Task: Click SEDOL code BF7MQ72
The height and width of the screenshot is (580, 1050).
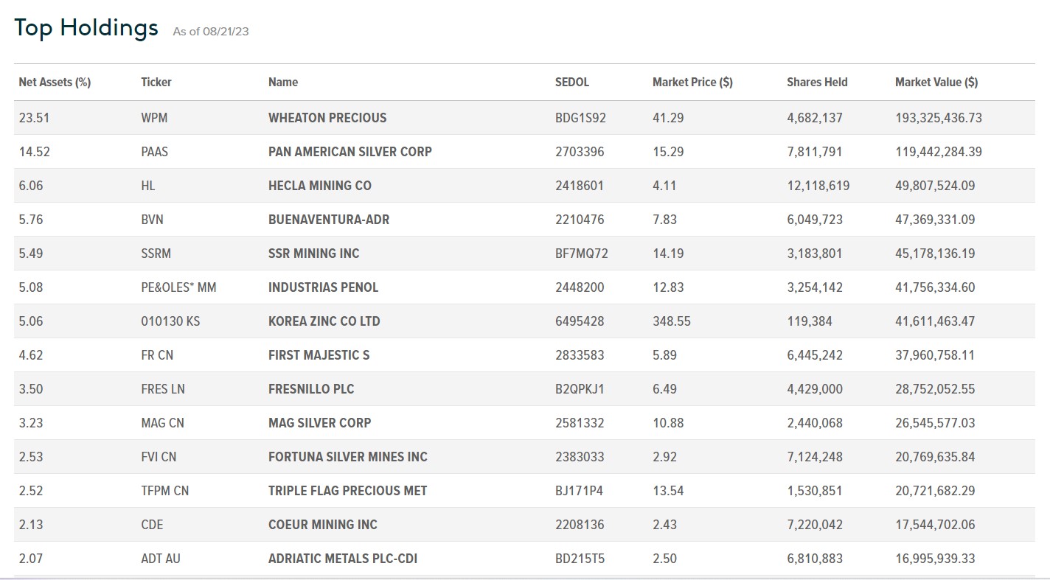Action: 582,254
